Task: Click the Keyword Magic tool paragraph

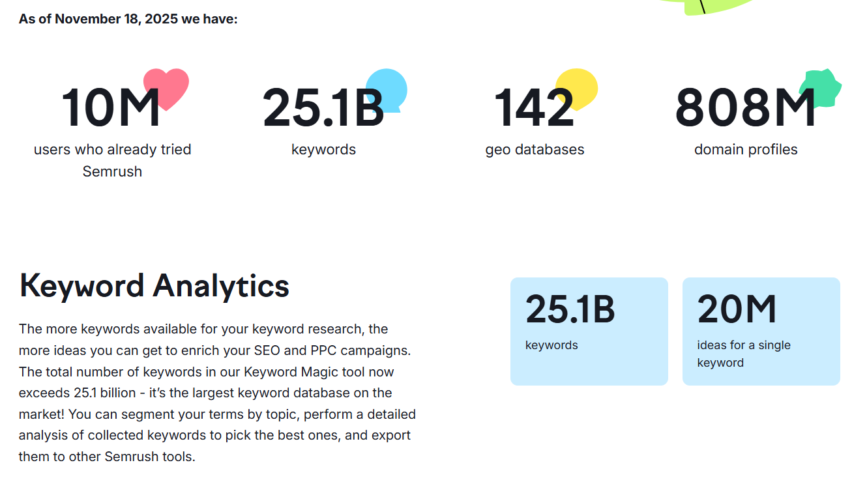Action: 217,393
